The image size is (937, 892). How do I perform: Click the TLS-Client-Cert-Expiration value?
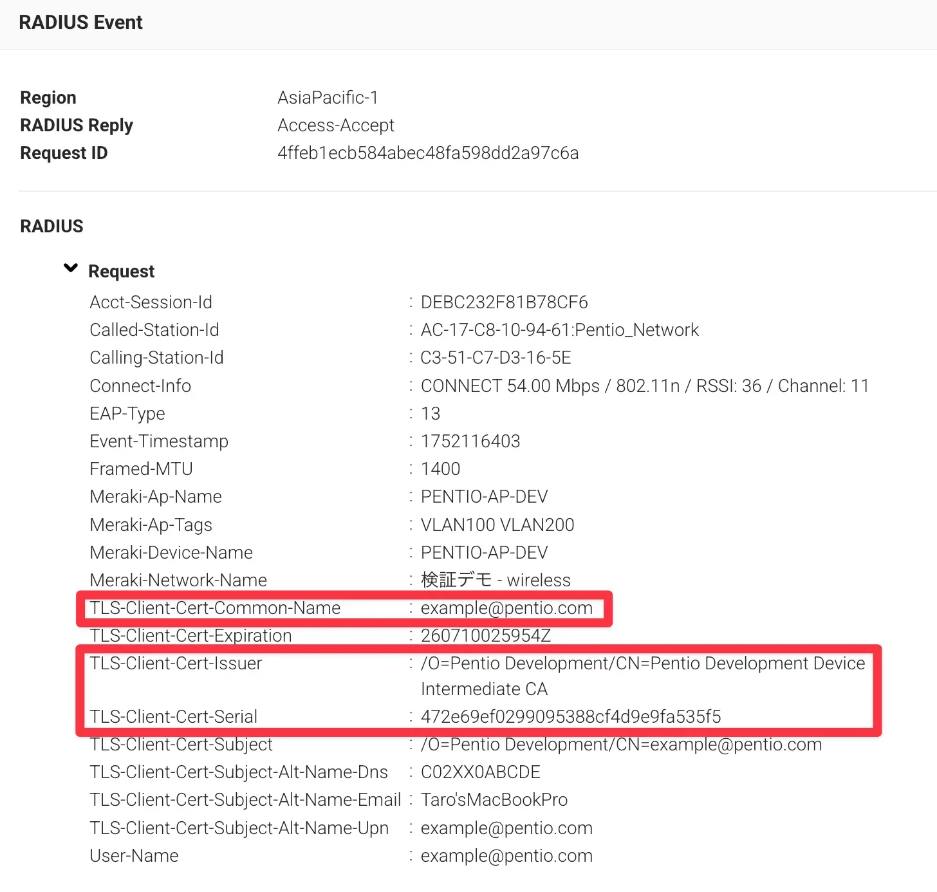point(485,636)
